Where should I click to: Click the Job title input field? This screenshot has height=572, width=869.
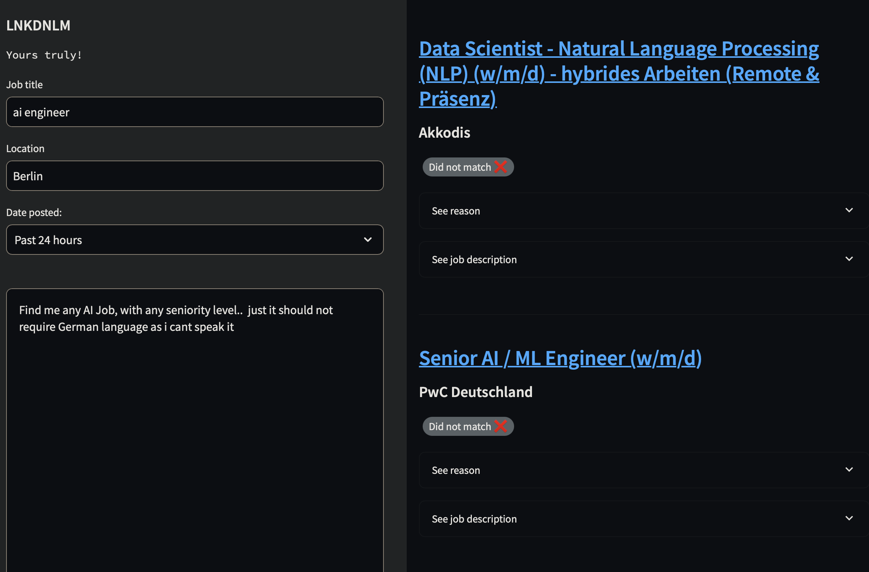pos(195,112)
